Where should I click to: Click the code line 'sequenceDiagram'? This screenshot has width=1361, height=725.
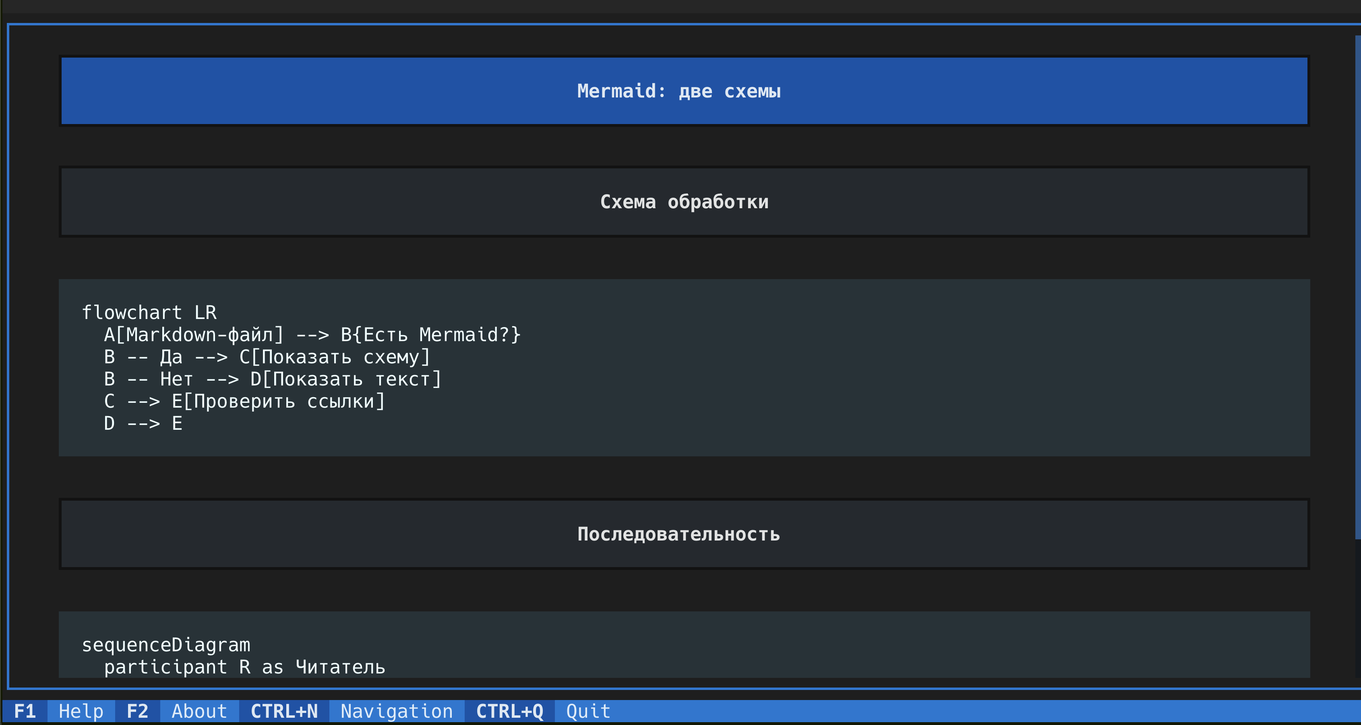coord(166,645)
